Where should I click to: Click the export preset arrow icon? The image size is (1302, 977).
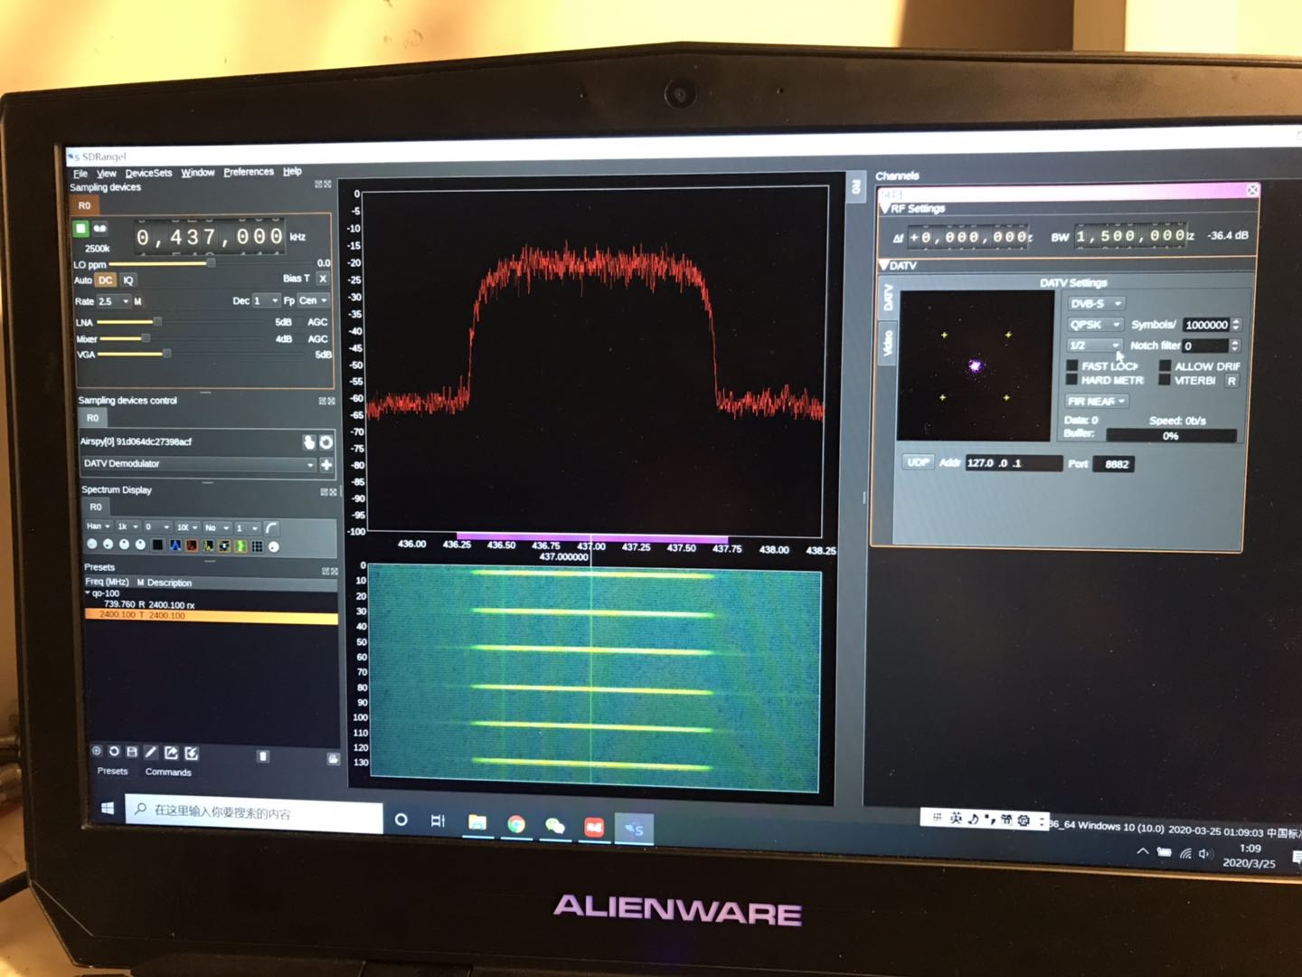tap(171, 753)
